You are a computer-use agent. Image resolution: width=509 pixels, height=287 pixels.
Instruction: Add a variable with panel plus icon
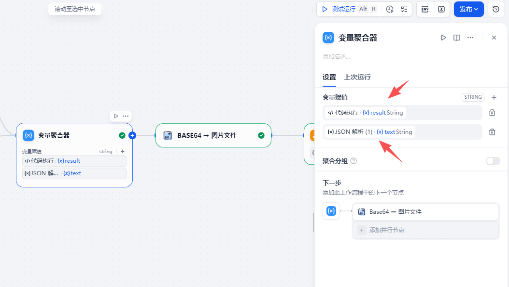[x=494, y=97]
